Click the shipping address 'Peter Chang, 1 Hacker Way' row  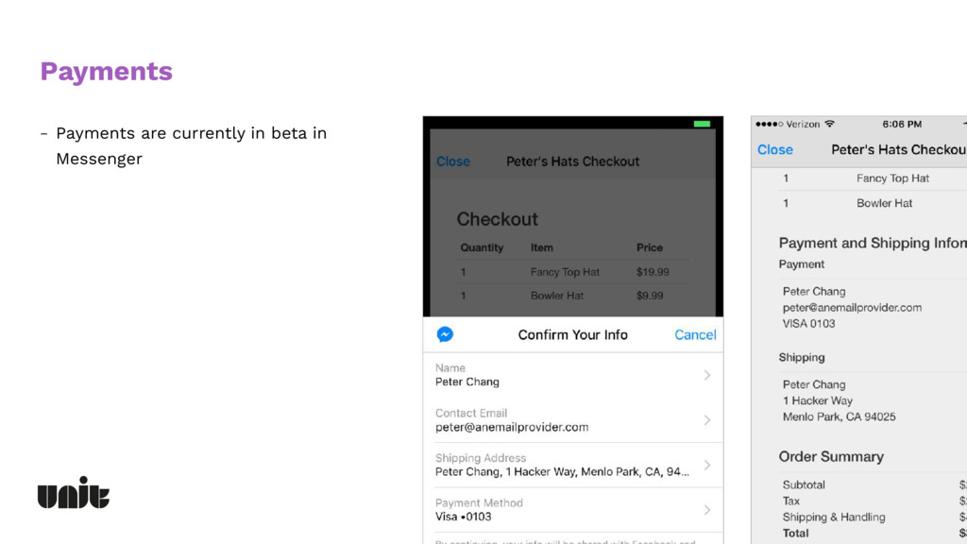click(x=573, y=465)
